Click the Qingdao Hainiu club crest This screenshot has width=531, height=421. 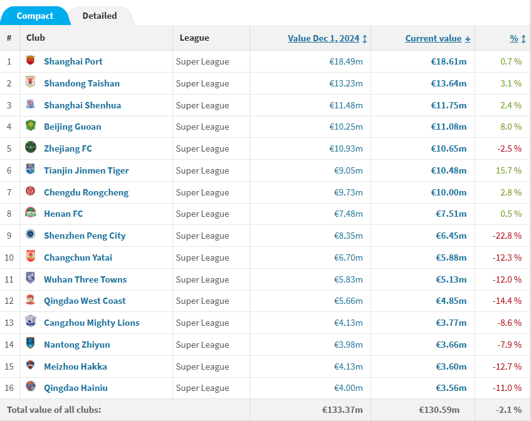coord(31,387)
